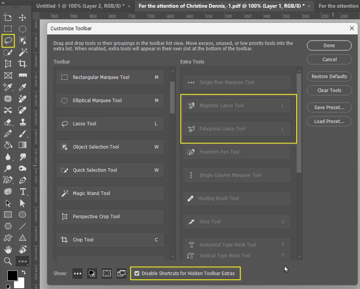Select the Crop tool icon
The image size is (360, 289).
pos(22,63)
